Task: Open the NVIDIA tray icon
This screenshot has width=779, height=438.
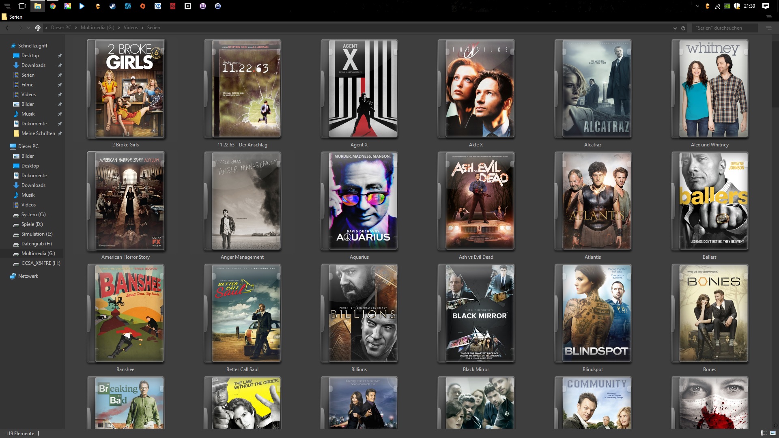Action: (727, 6)
